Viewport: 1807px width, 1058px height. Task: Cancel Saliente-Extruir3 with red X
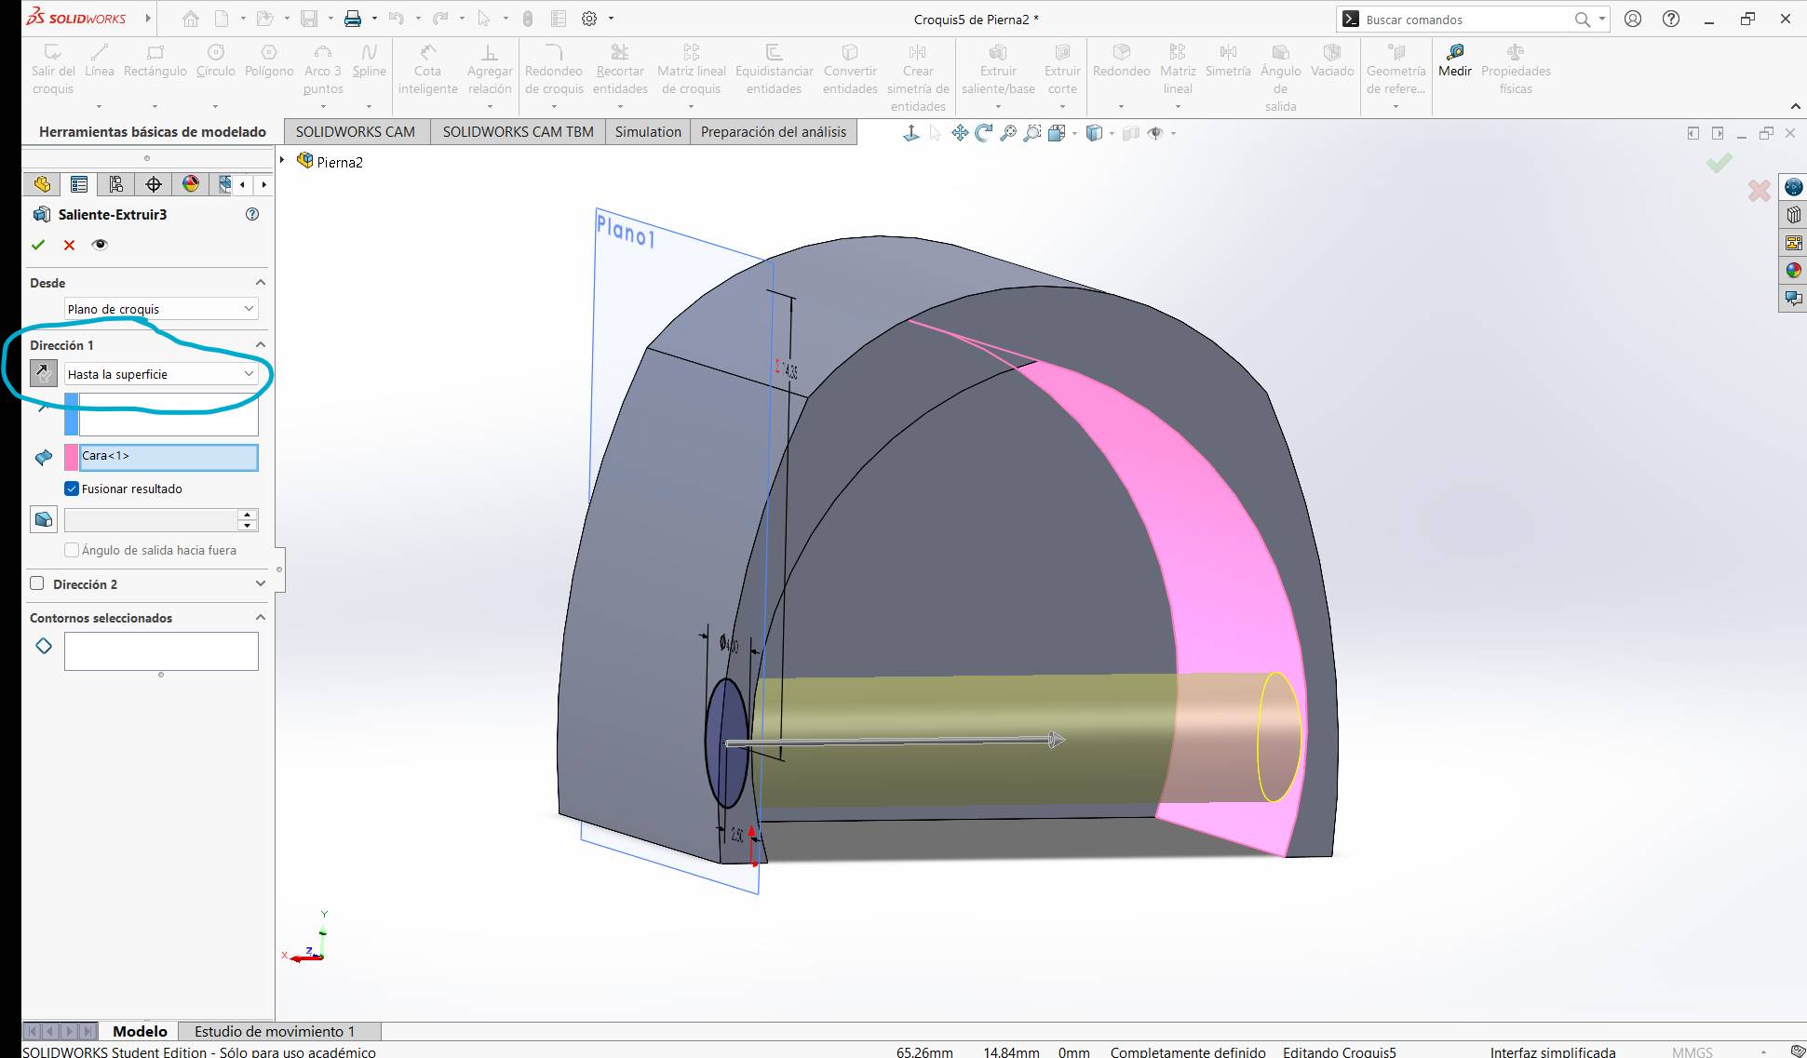coord(69,245)
